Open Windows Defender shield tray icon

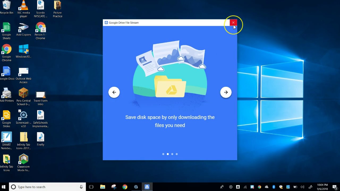281,187
